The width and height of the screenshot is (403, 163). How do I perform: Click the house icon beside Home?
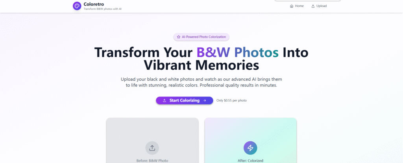292,6
